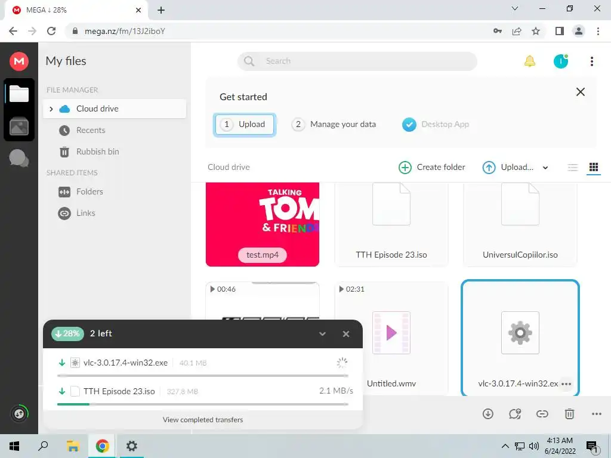The image size is (611, 458).
Task: Collapse the transfers popup with chevron
Action: pyautogui.click(x=322, y=334)
